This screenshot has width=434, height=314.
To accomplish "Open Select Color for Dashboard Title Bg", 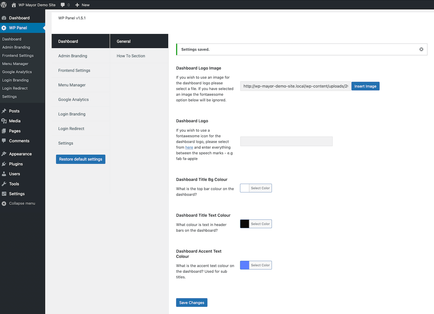I will coord(260,188).
